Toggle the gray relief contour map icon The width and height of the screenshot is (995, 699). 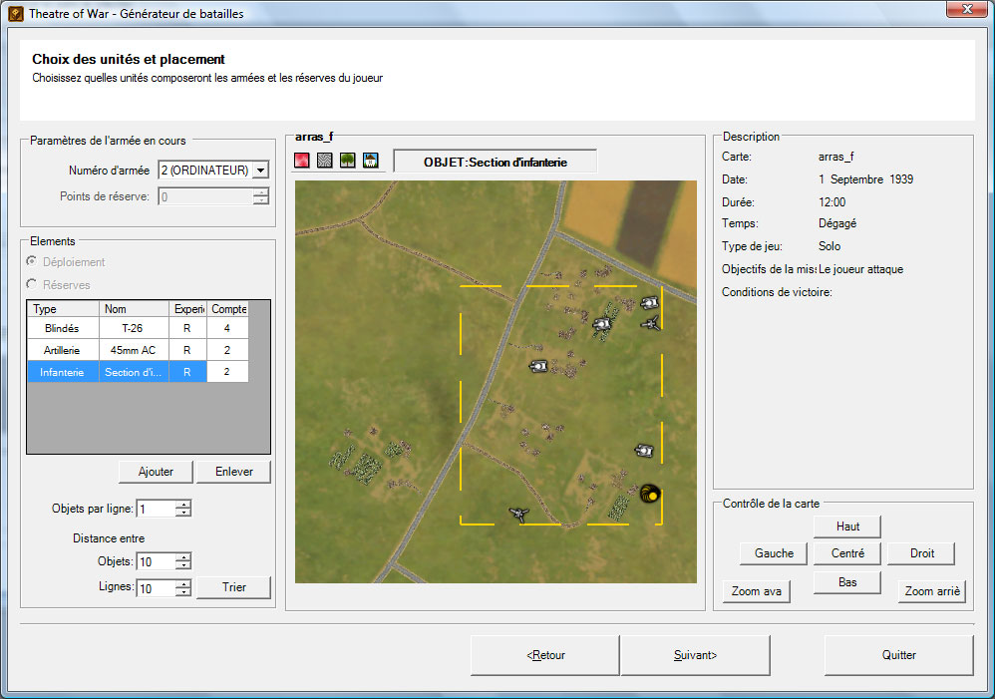point(325,161)
